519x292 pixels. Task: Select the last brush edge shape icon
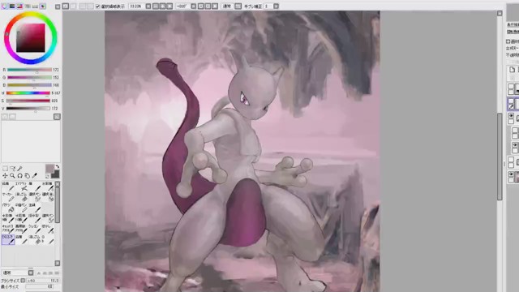(57, 273)
